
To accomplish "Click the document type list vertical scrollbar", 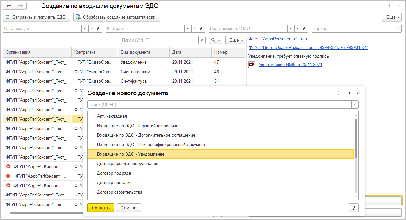I will click(x=356, y=137).
